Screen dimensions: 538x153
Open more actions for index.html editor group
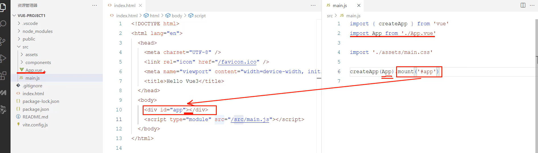(313, 5)
